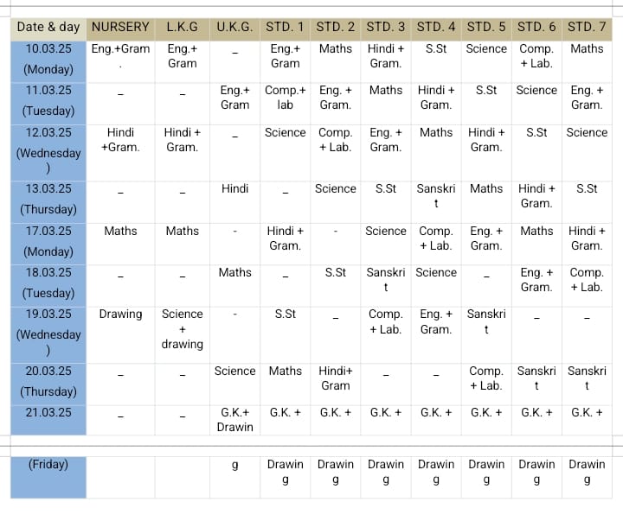Select Nursery's 'Eng.+Gram' cell on 10.03.25
The width and height of the screenshot is (623, 521).
(x=120, y=49)
